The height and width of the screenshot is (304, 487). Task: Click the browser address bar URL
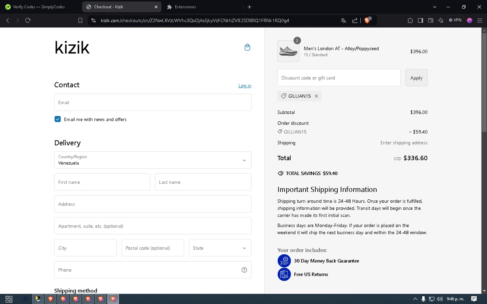pos(195,20)
